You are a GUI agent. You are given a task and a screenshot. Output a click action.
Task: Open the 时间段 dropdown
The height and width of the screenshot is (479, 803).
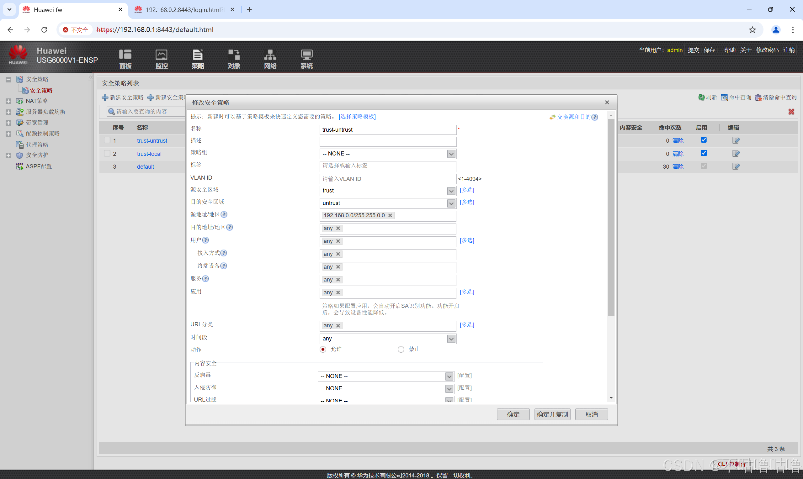tap(451, 339)
